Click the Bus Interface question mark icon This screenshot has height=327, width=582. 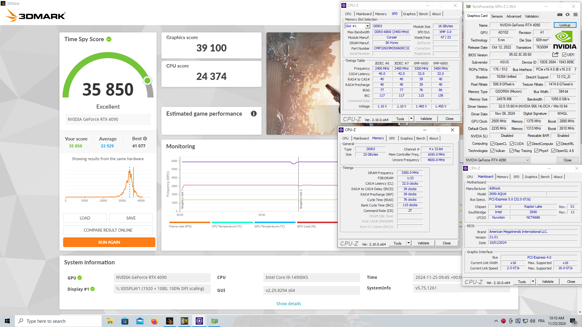point(575,69)
